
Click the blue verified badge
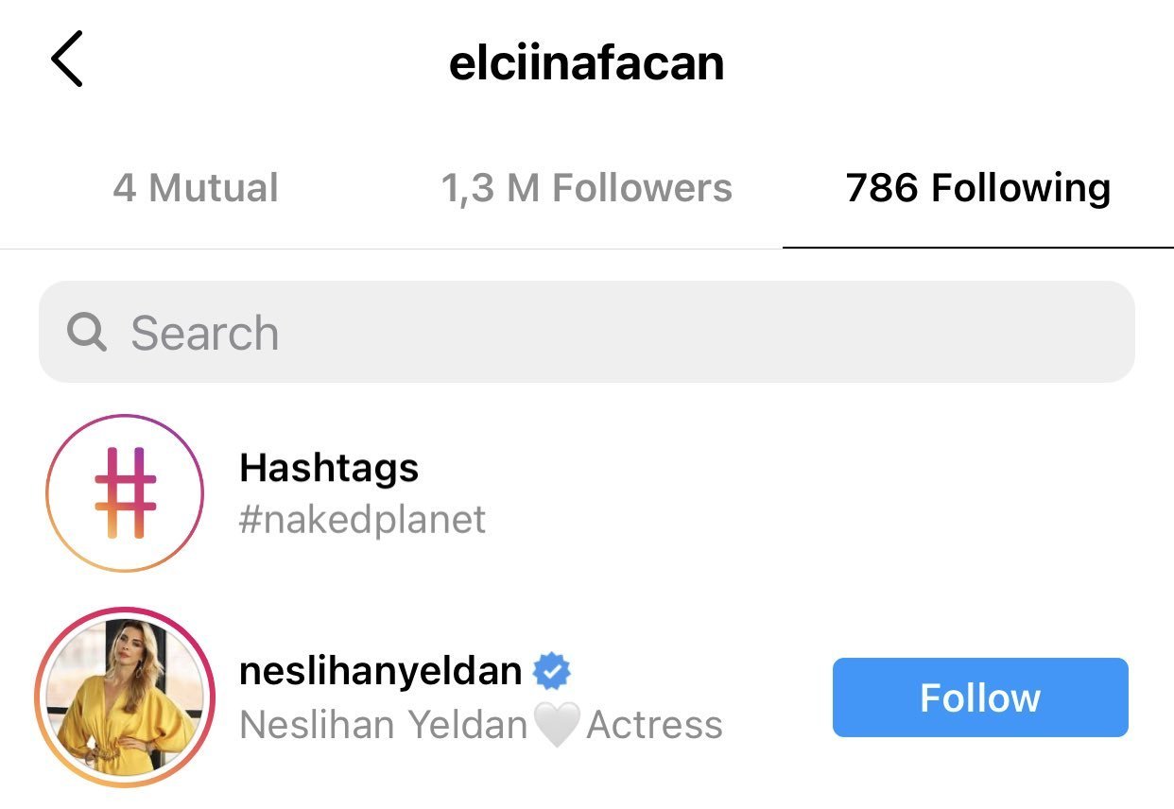click(x=551, y=672)
